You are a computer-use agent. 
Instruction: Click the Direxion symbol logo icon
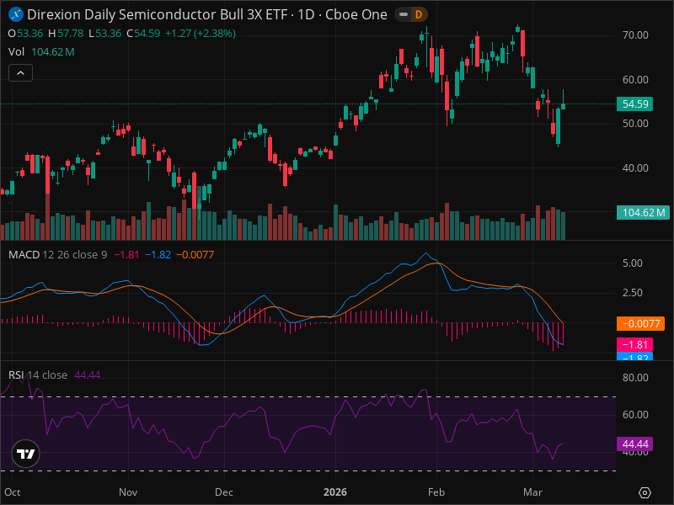[x=16, y=14]
